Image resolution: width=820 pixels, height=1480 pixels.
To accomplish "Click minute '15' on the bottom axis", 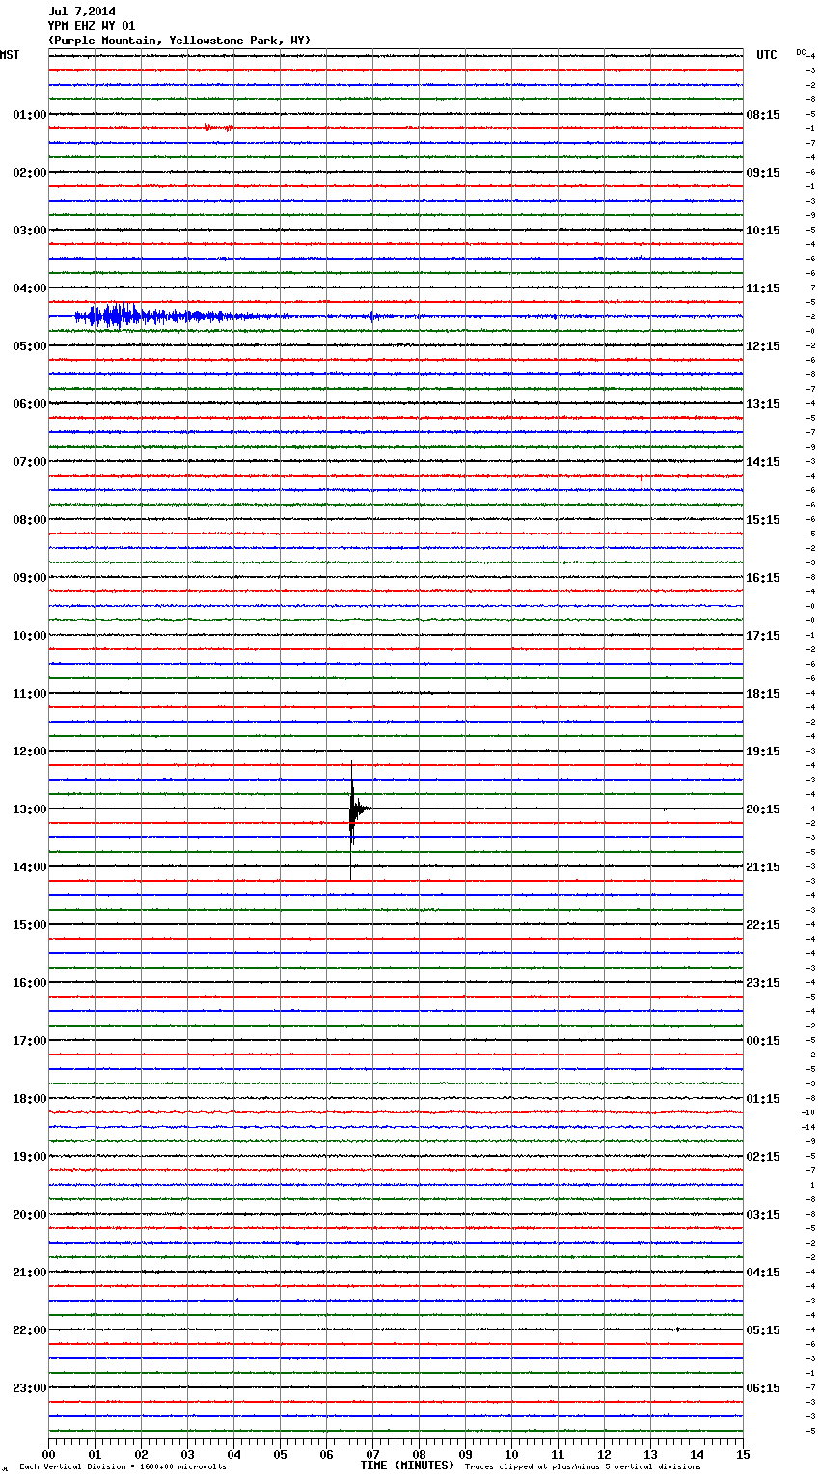I will pos(743,1455).
